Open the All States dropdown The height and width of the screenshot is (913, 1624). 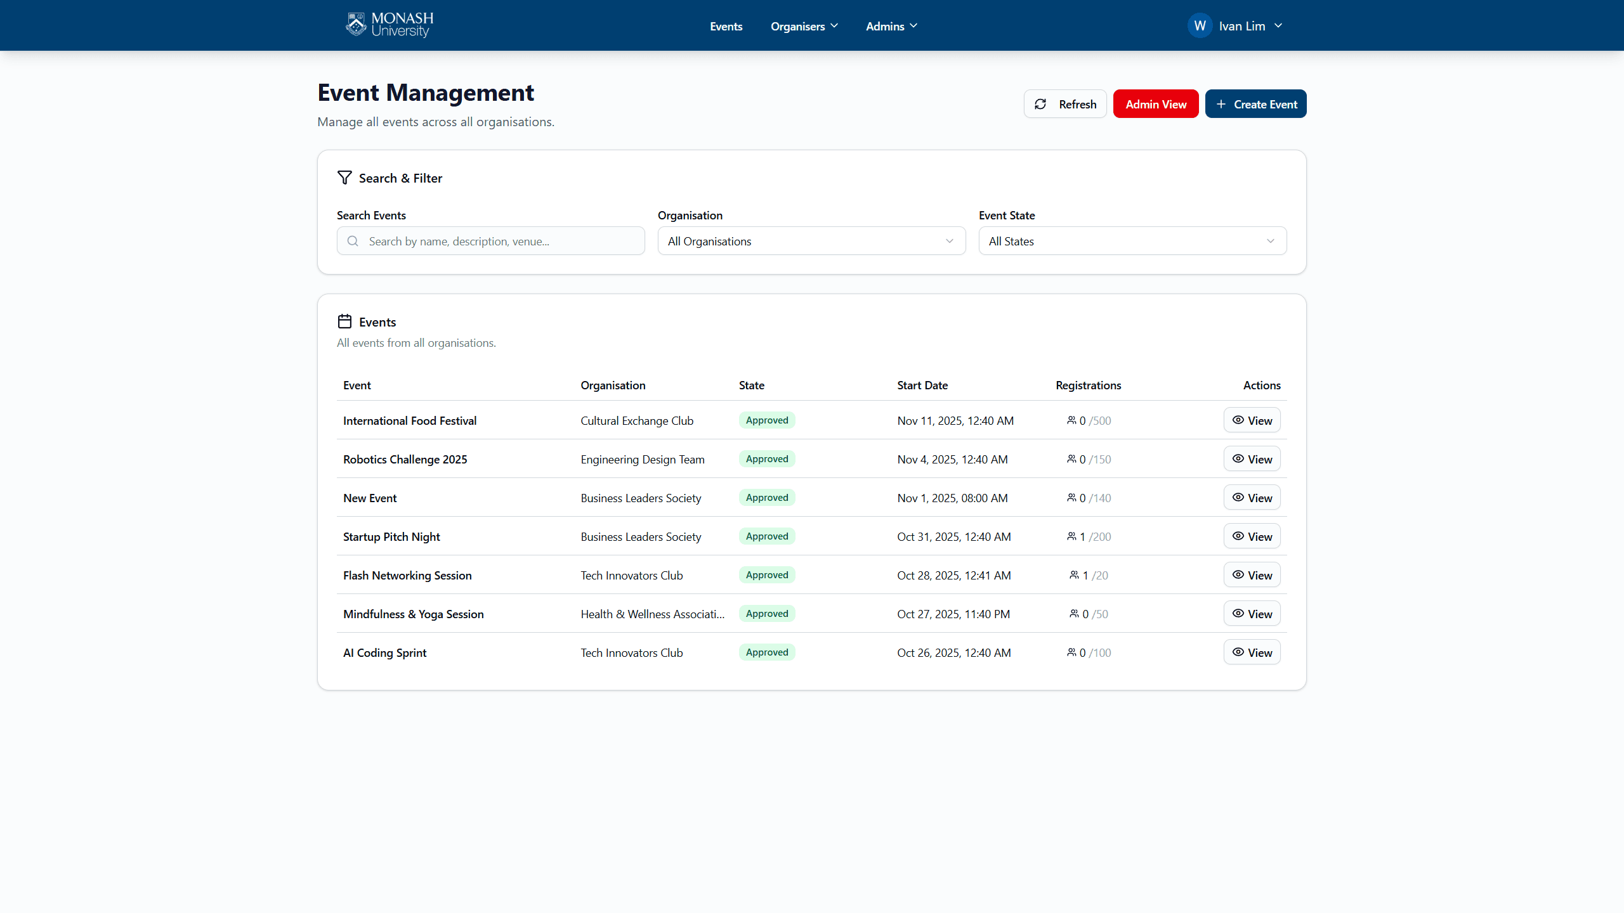click(x=1132, y=241)
